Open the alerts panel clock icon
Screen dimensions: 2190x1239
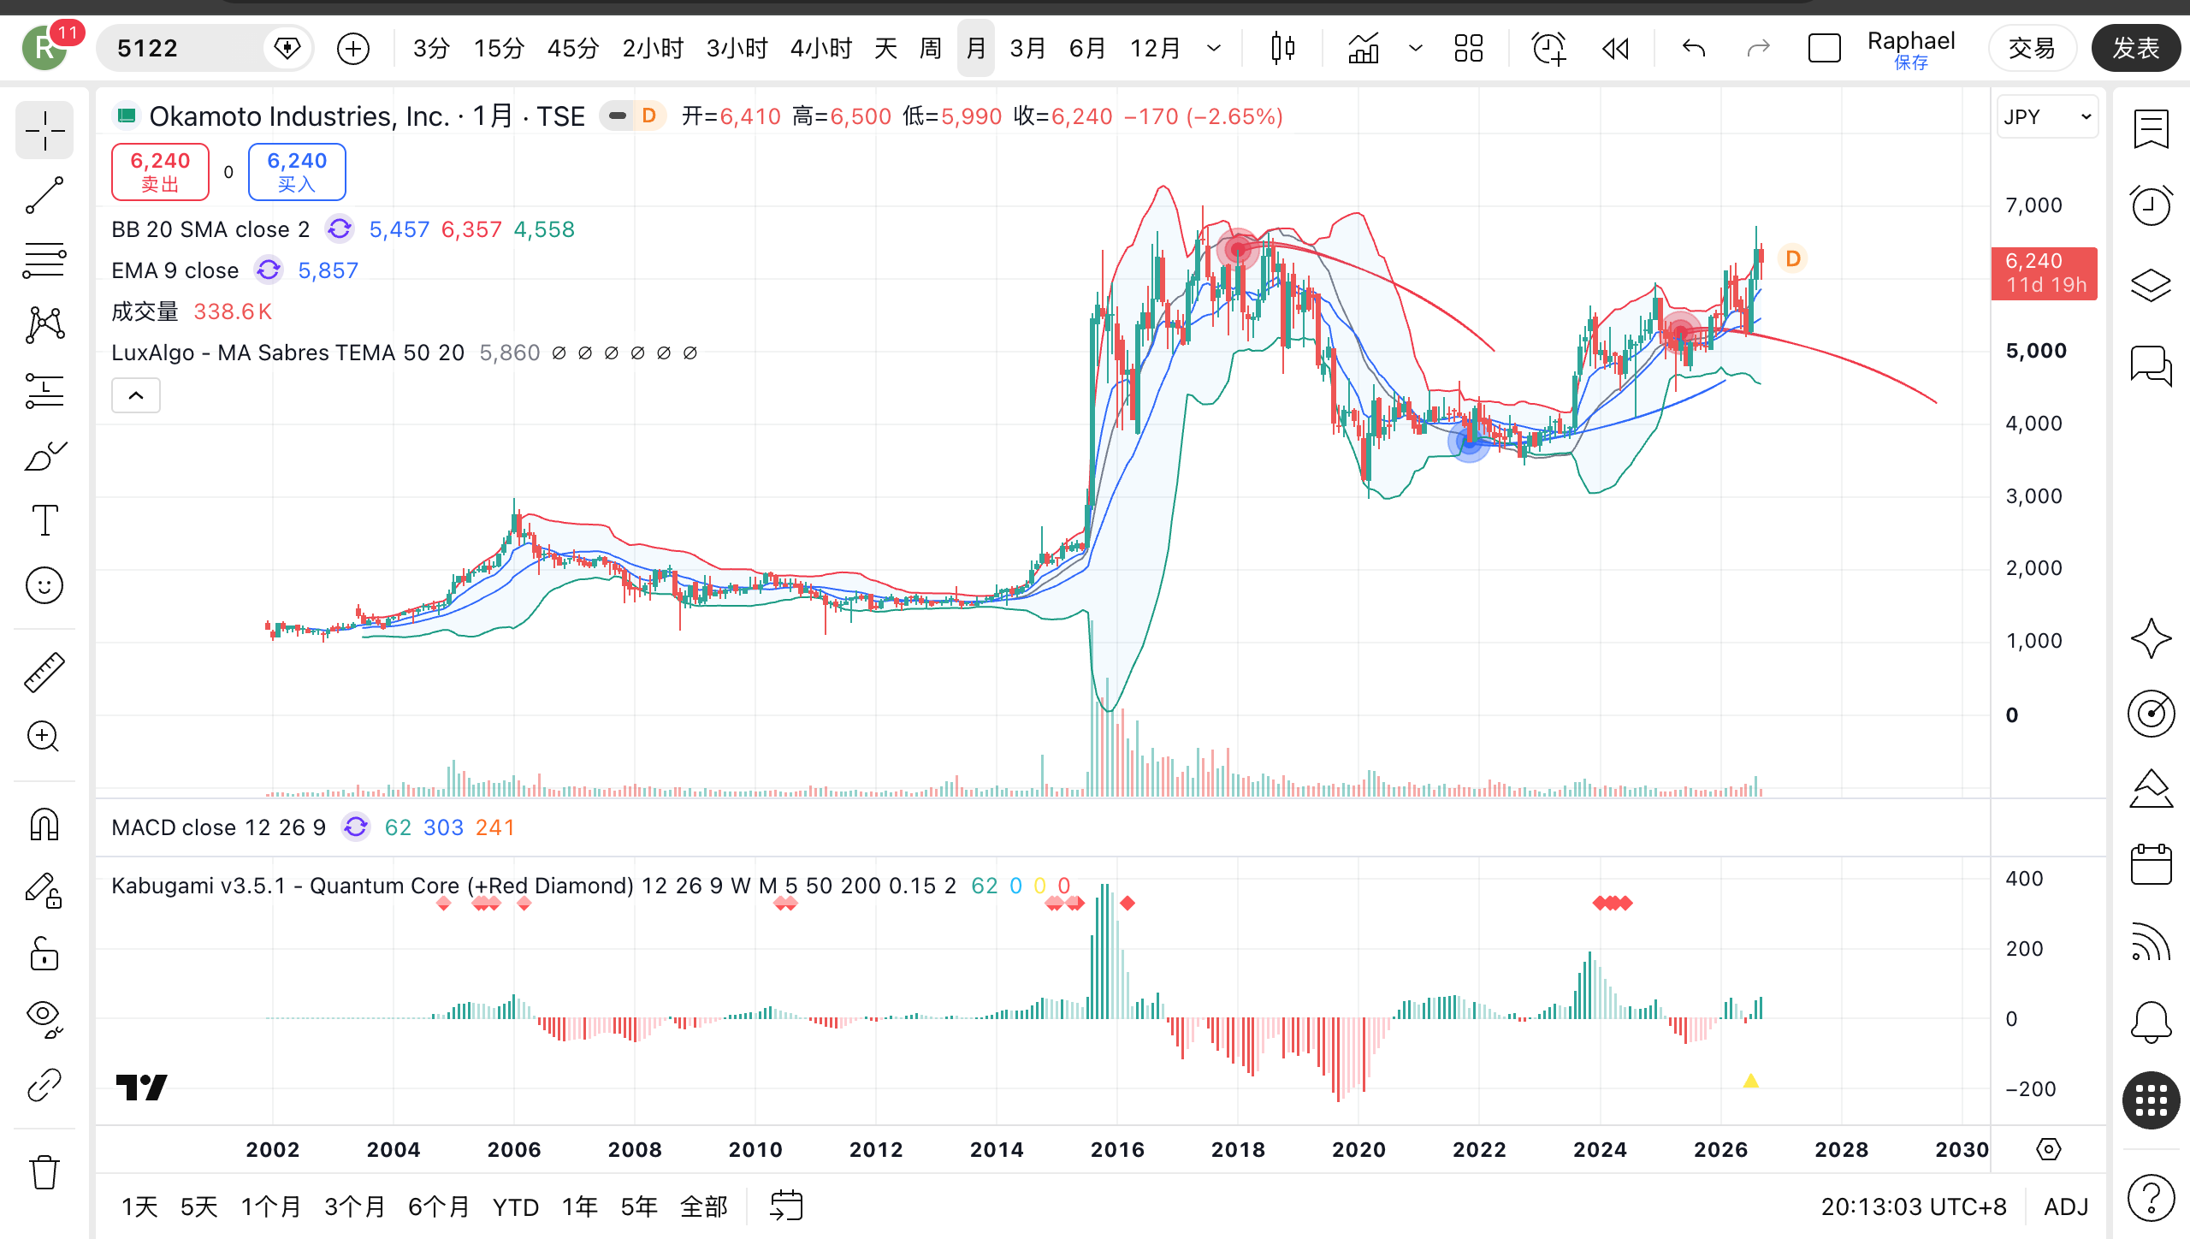pos(2151,205)
